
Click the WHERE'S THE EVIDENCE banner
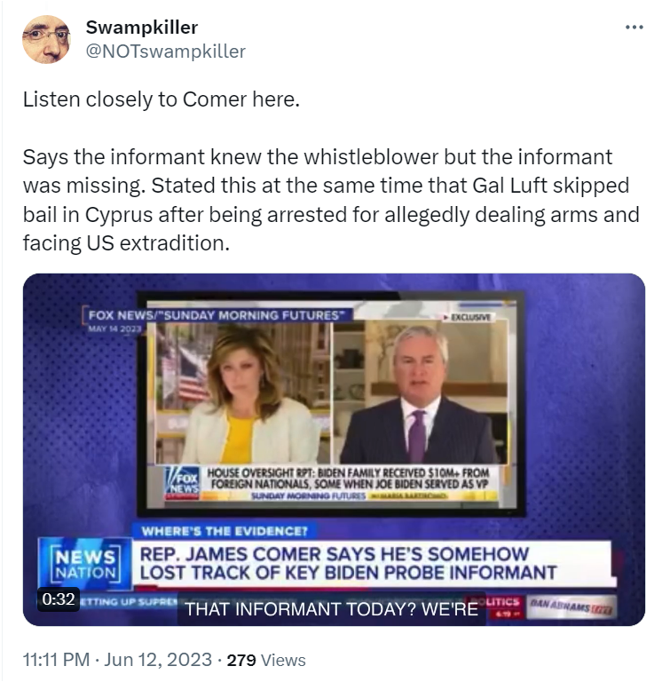coord(224,531)
